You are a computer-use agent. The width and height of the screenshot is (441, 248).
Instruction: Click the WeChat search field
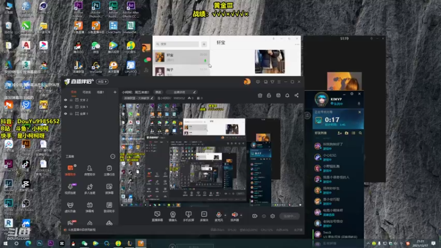(178, 44)
